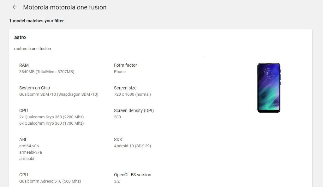Click the 3840MB TotalMem RAM value
The height and width of the screenshot is (187, 323).
47,71
